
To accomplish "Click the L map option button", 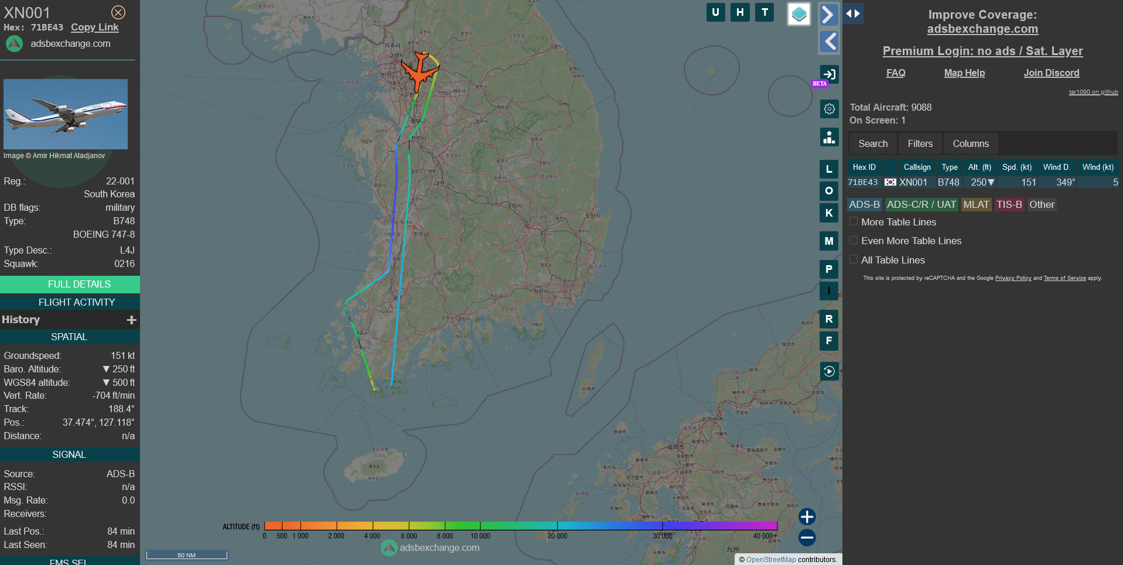I will [829, 169].
